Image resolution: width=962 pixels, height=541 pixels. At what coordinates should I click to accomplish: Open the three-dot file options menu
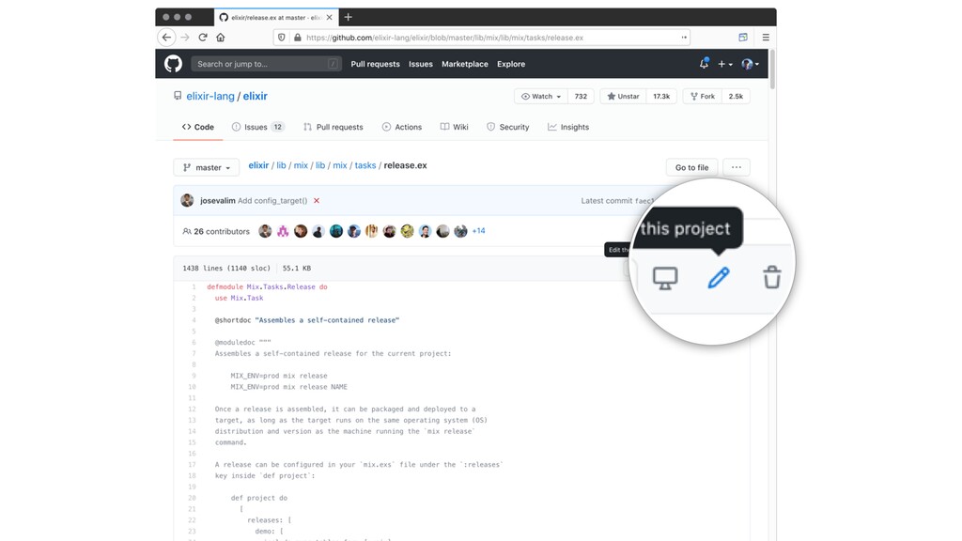click(737, 167)
